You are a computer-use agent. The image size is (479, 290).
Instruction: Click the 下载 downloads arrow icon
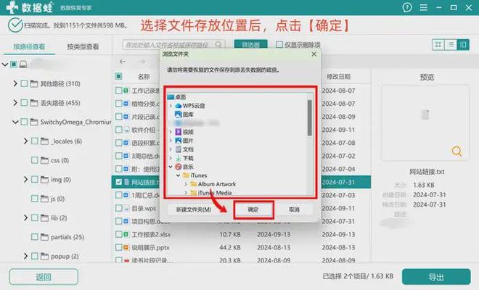tap(178, 158)
